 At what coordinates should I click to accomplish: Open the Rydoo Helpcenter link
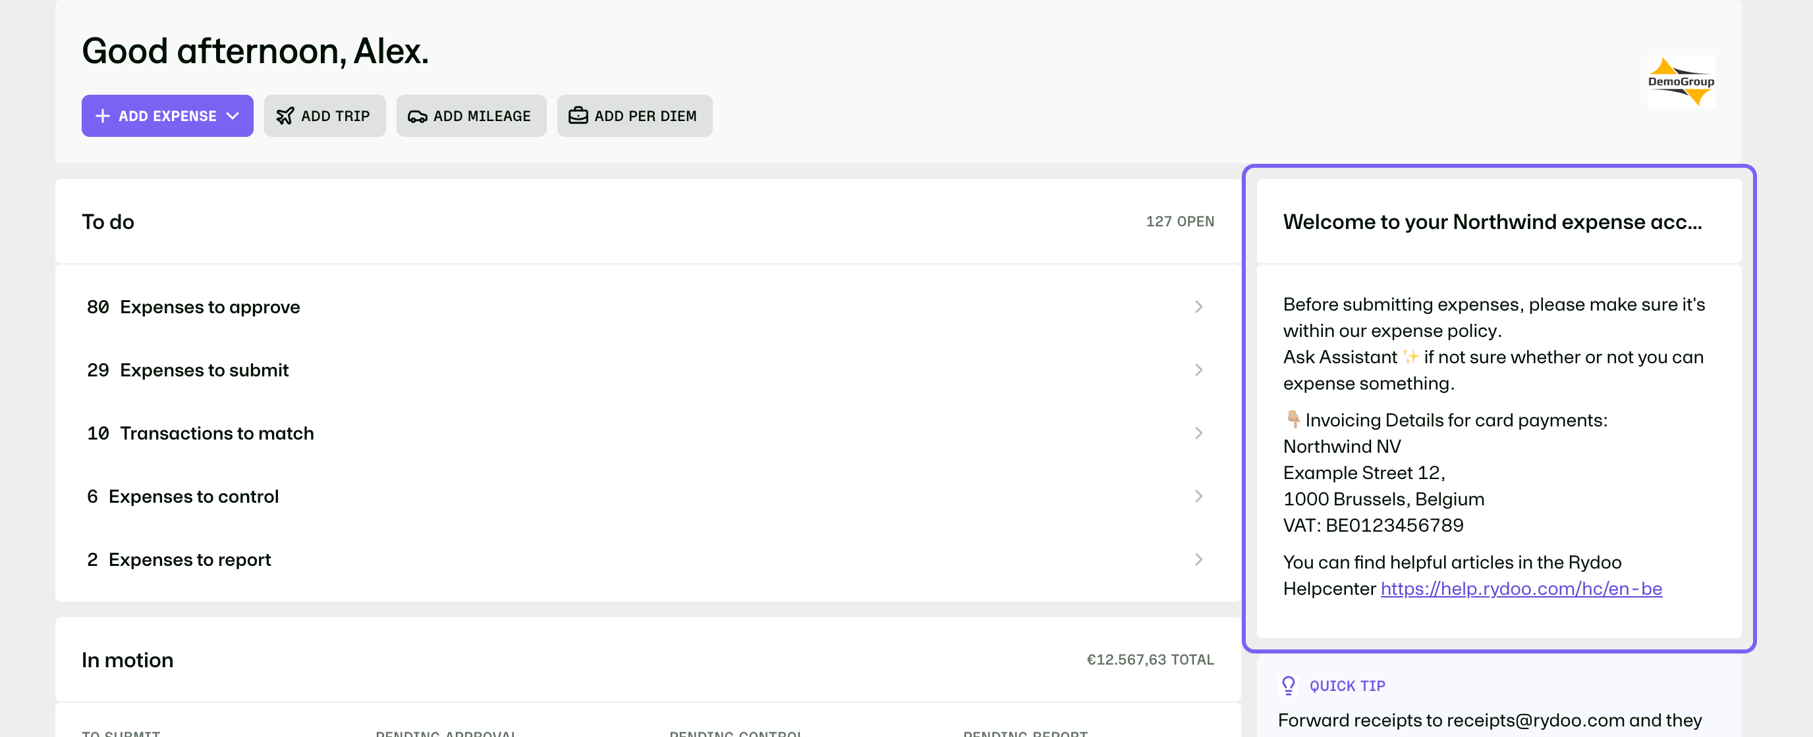[1521, 589]
